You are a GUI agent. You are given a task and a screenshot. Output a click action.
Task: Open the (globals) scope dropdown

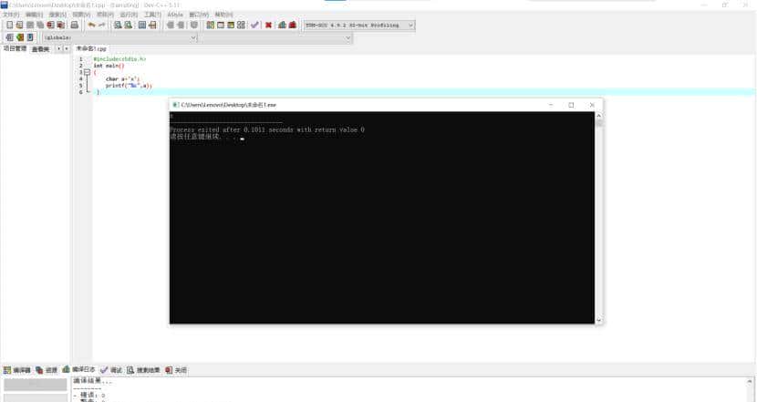(119, 37)
